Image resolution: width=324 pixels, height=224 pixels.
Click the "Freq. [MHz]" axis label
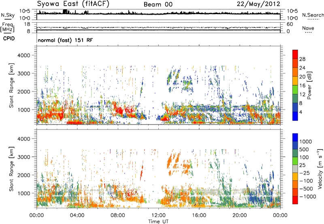pyautogui.click(x=7, y=27)
